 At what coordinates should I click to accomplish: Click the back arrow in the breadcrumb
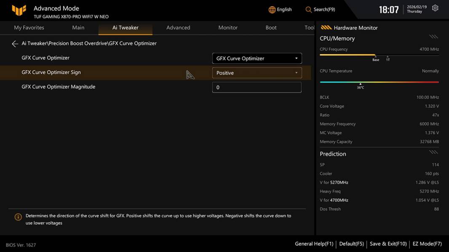[15, 44]
